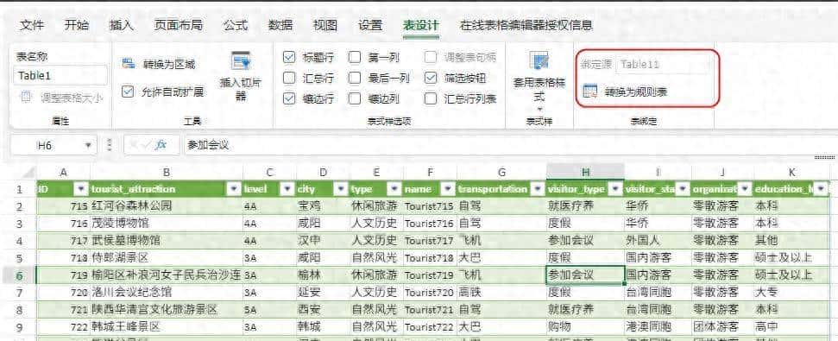The image size is (838, 341).
Task: Toggle the Filter Button checkbox
Action: coord(431,78)
